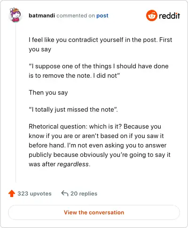Collapse the comment via the vertical thread line
Image resolution: width=188 pixels, height=228 pixels.
16,103
